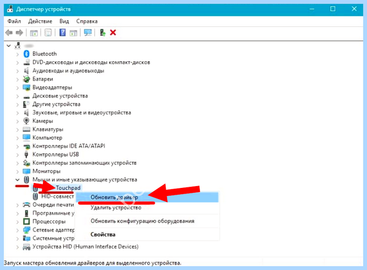
Task: Open the Help toolbar icon with question mark
Action: pos(62,32)
